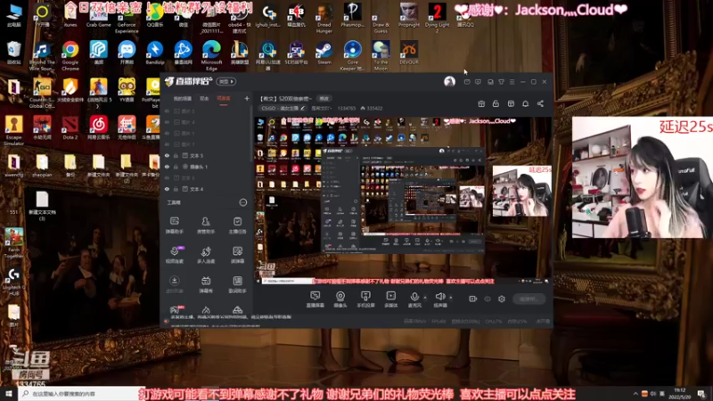The width and height of the screenshot is (713, 401).
Task: Open the video co-stream tool with NEW badge
Action: [x=174, y=255]
